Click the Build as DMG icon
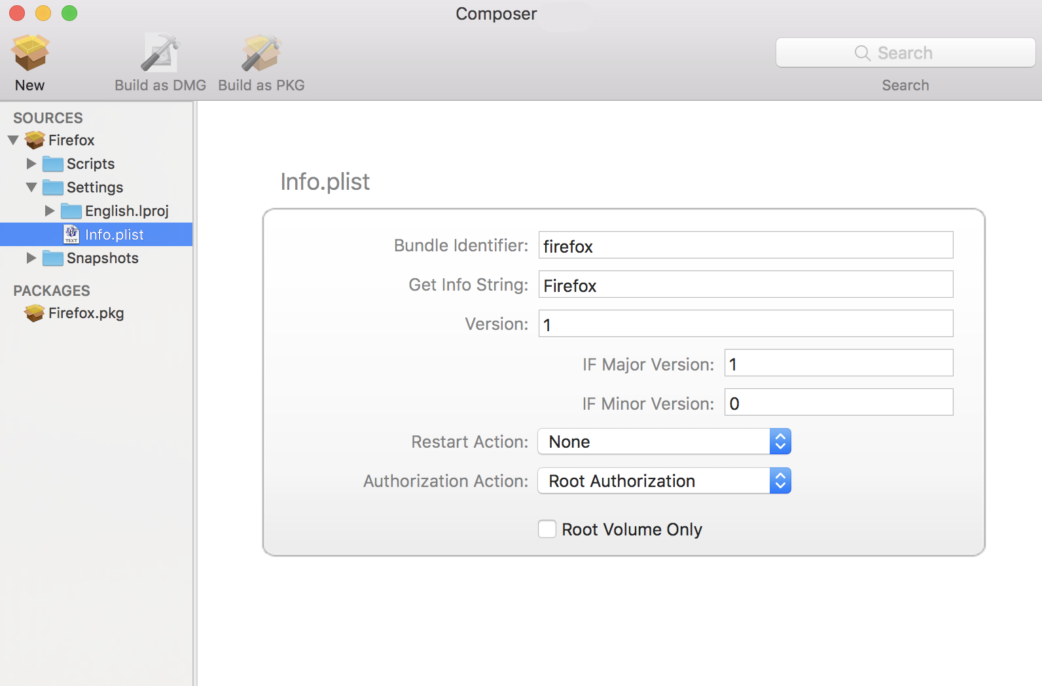 pyautogui.click(x=160, y=54)
